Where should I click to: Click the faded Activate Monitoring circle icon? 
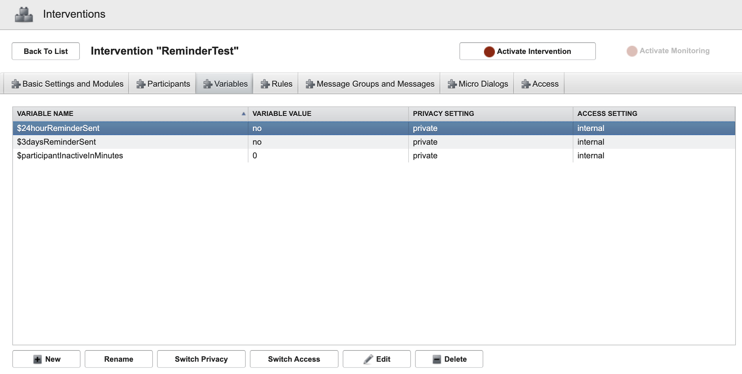point(632,51)
